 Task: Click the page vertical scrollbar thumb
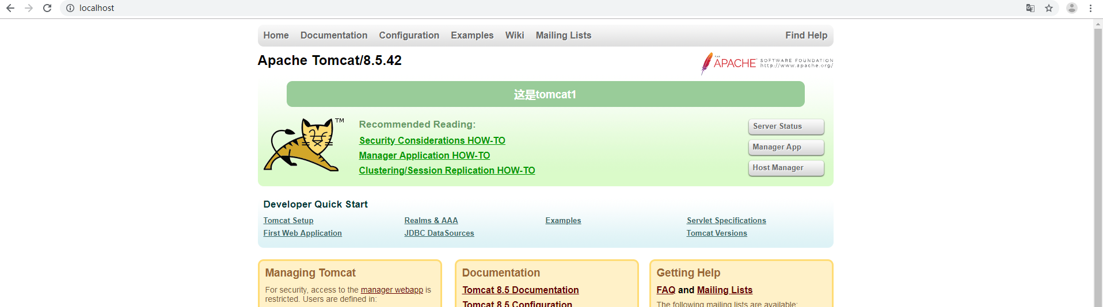1098,167
